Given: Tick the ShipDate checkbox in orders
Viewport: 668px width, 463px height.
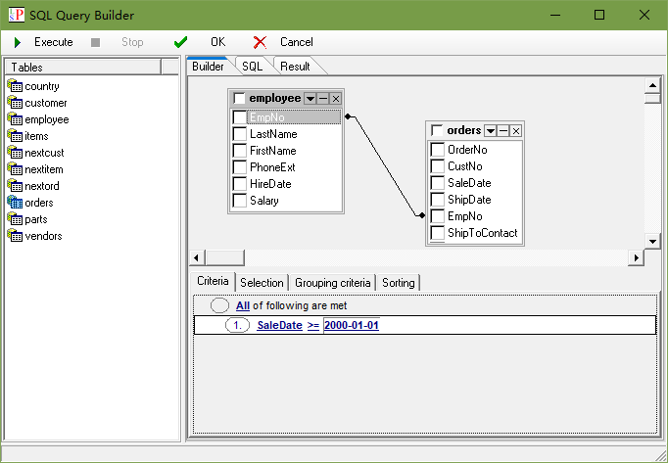Looking at the screenshot, I should (x=438, y=200).
